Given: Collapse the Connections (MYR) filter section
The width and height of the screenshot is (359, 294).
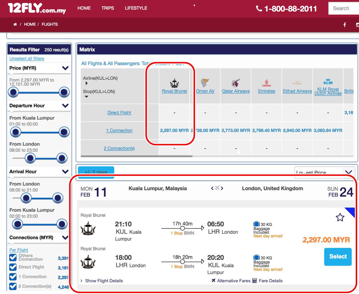Looking at the screenshot, I should tap(66, 238).
